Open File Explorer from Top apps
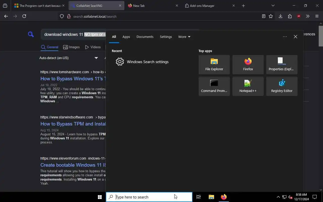This screenshot has height=202, width=323. (214, 65)
